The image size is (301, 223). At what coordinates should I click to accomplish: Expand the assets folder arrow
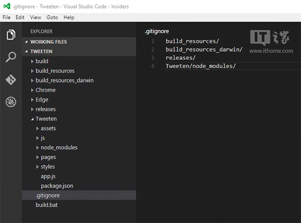pyautogui.click(x=38, y=129)
